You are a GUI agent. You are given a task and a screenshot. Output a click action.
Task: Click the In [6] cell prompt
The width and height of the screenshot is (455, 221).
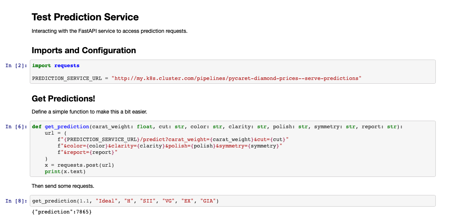16,127
